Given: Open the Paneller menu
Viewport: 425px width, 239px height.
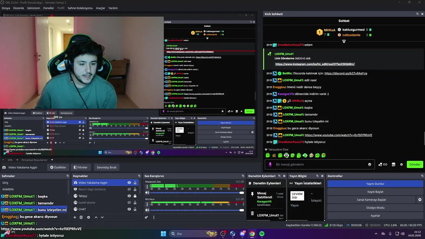Looking at the screenshot, I should pos(48,8).
